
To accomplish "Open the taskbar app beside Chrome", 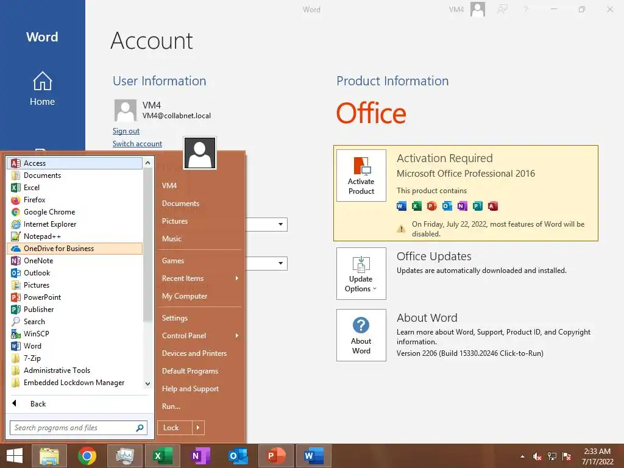I will [x=124, y=456].
